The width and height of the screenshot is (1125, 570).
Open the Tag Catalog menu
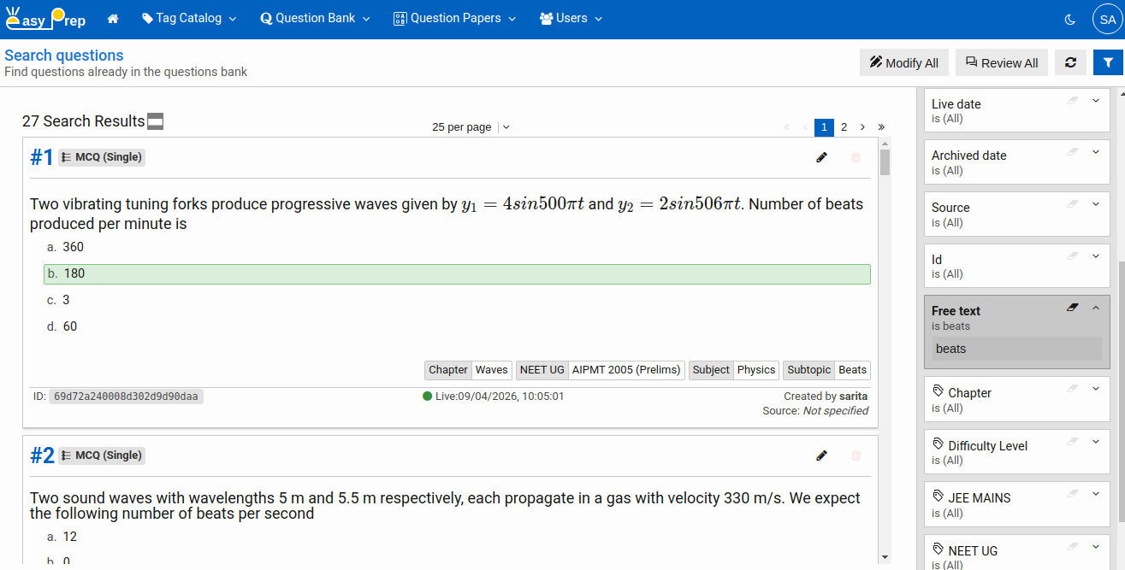tap(189, 19)
